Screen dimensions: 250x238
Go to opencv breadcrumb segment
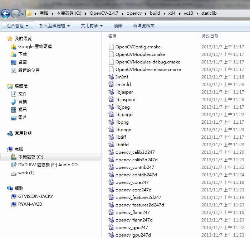(134, 13)
